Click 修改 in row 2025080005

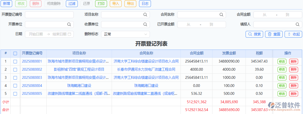click(x=282, y=94)
